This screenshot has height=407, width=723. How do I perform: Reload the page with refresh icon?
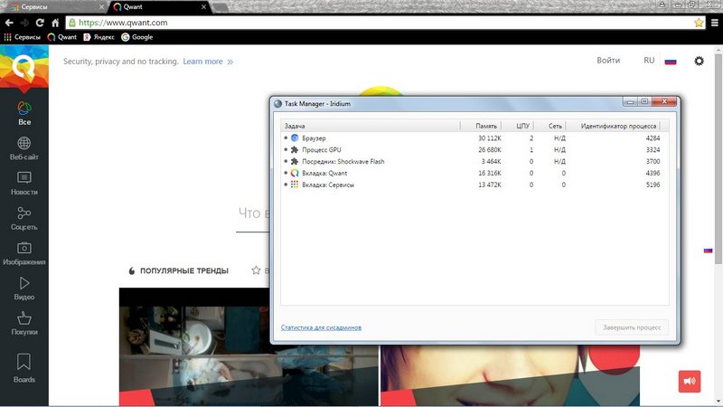(x=40, y=23)
